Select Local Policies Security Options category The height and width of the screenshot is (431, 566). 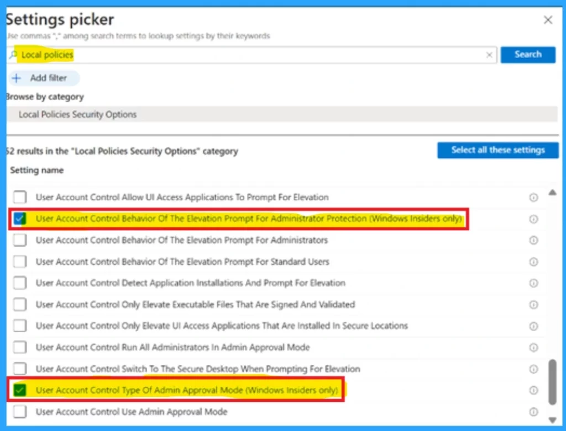[282, 114]
